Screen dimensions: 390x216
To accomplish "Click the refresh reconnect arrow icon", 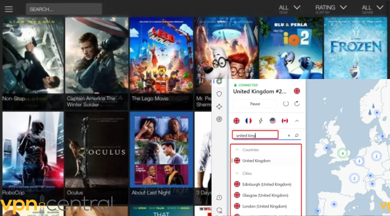I will [297, 104].
